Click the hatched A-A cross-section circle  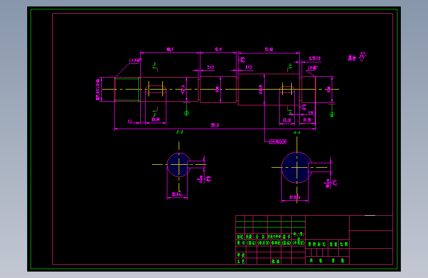pyautogui.click(x=297, y=167)
